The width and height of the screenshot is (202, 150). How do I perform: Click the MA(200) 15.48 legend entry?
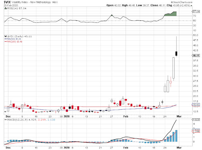click(15, 42)
